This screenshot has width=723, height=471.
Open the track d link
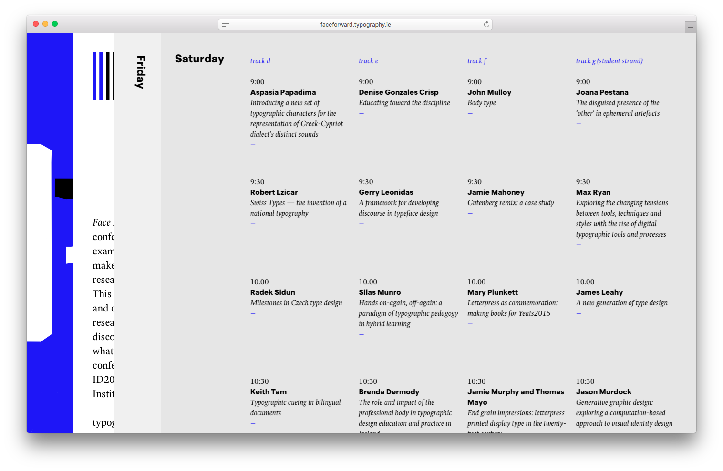[260, 61]
